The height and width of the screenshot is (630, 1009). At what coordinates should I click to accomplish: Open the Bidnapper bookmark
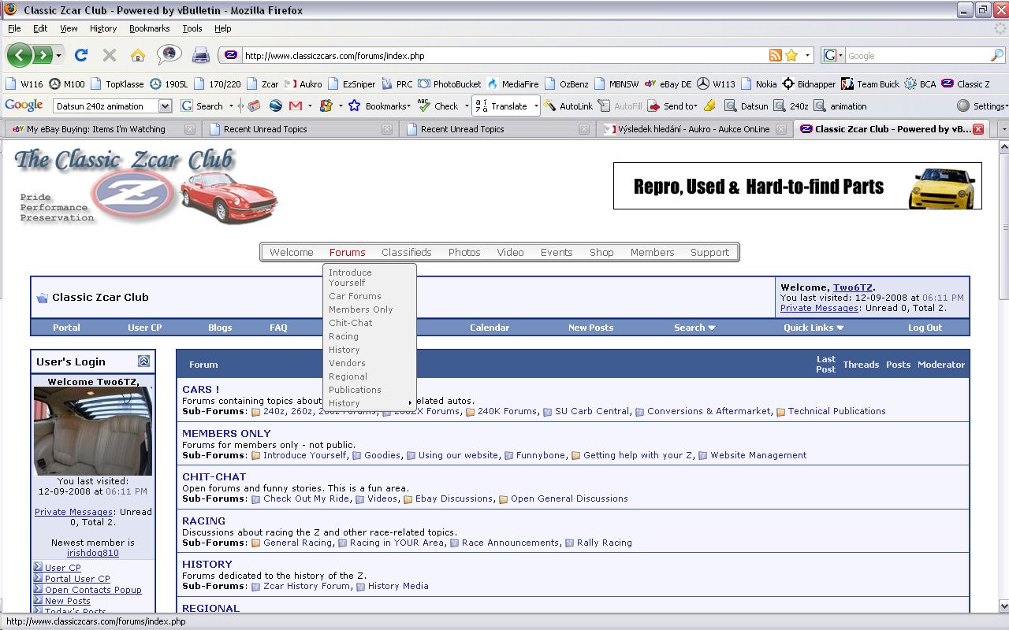click(808, 84)
